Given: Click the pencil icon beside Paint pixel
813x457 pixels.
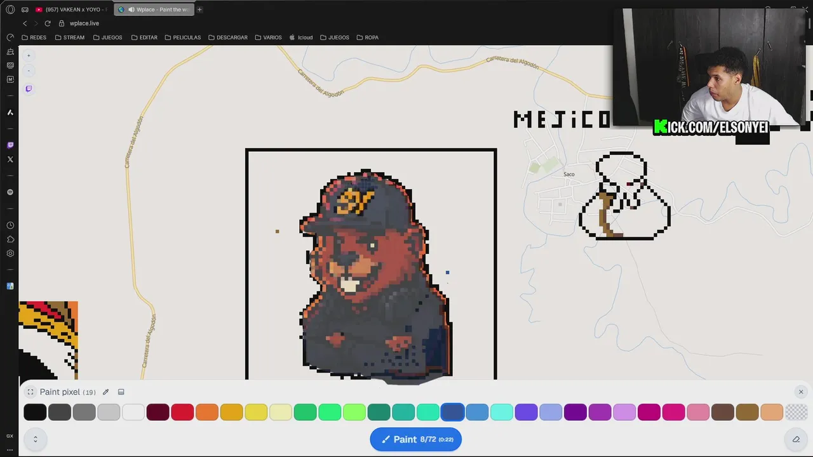Looking at the screenshot, I should (106, 392).
